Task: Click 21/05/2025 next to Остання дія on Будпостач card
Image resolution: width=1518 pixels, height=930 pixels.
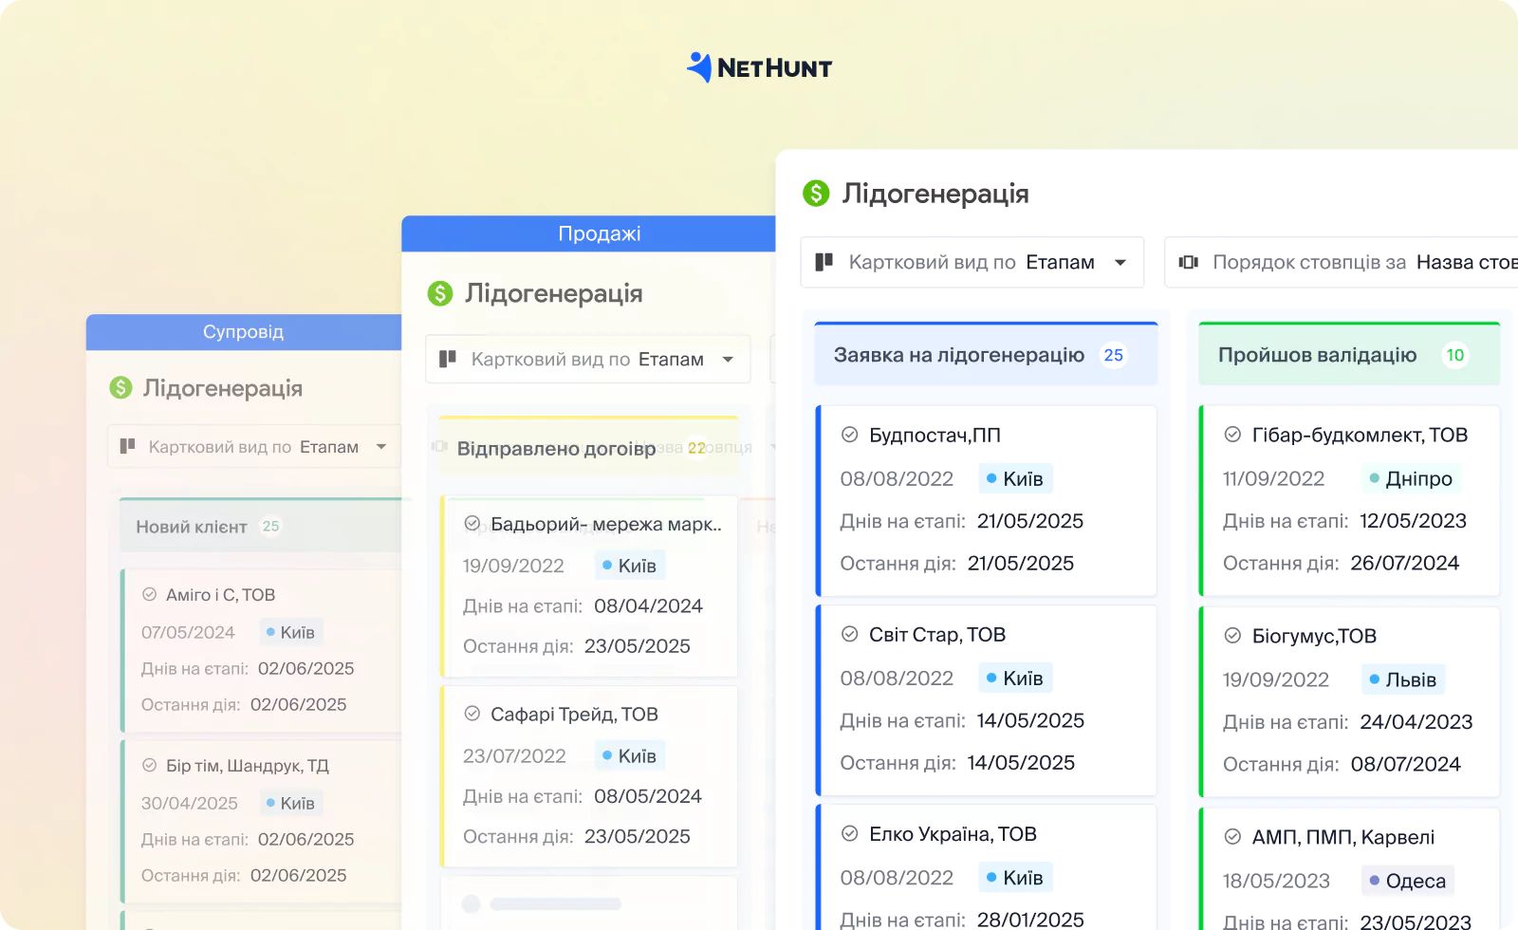Action: pos(1021,563)
